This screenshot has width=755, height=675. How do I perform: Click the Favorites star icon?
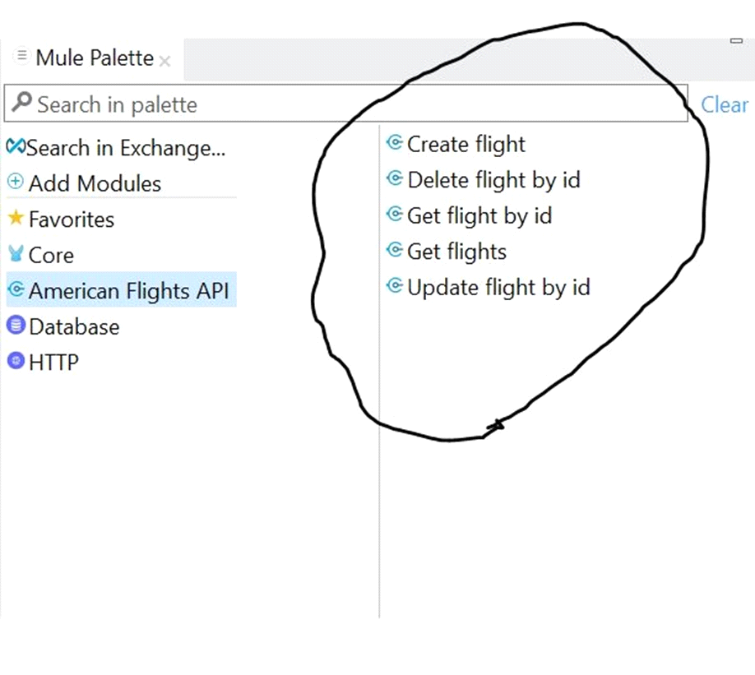[x=16, y=218]
